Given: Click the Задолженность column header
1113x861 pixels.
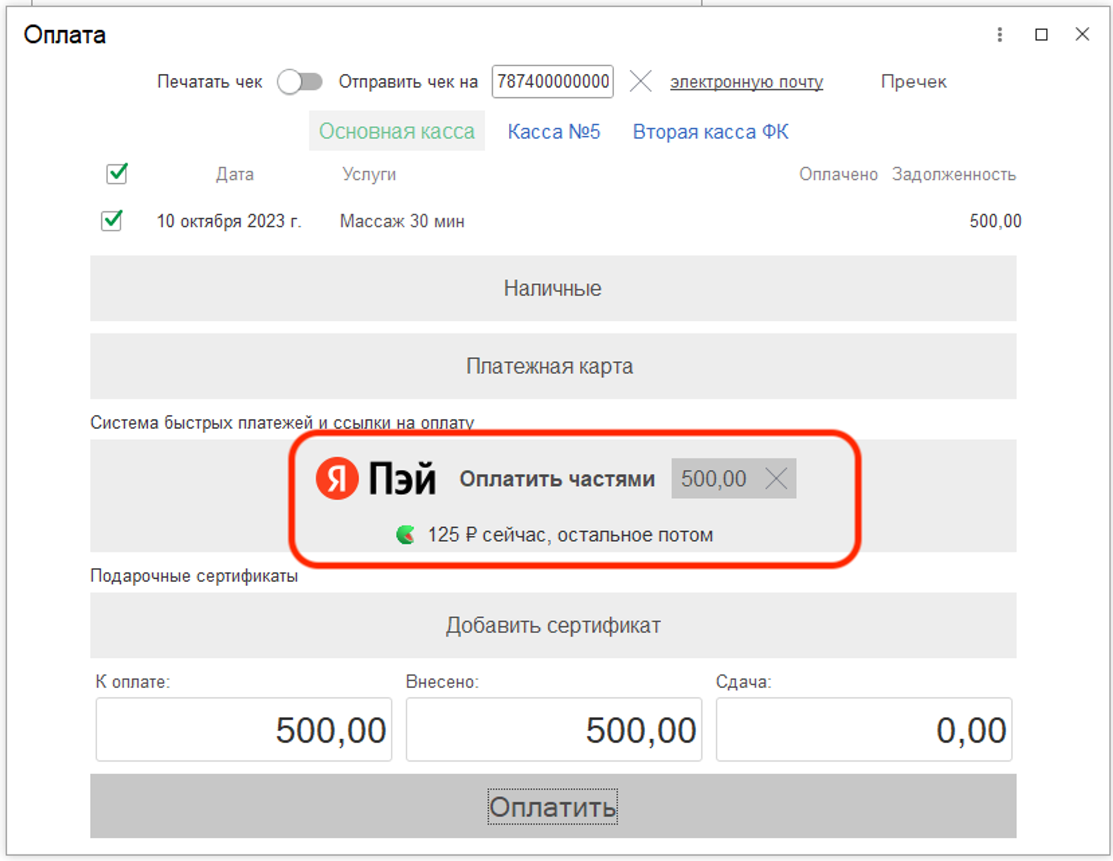Looking at the screenshot, I should 953,174.
